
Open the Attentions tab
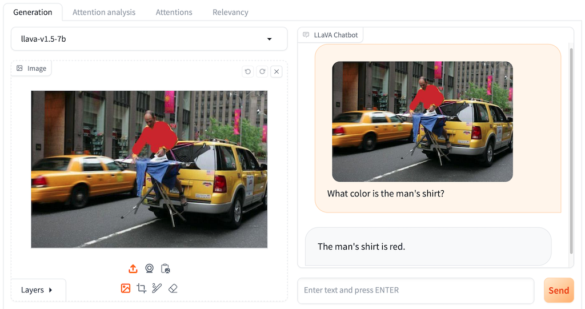point(174,12)
